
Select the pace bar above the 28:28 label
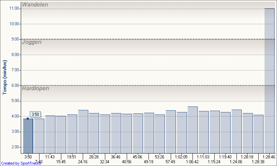point(94,133)
